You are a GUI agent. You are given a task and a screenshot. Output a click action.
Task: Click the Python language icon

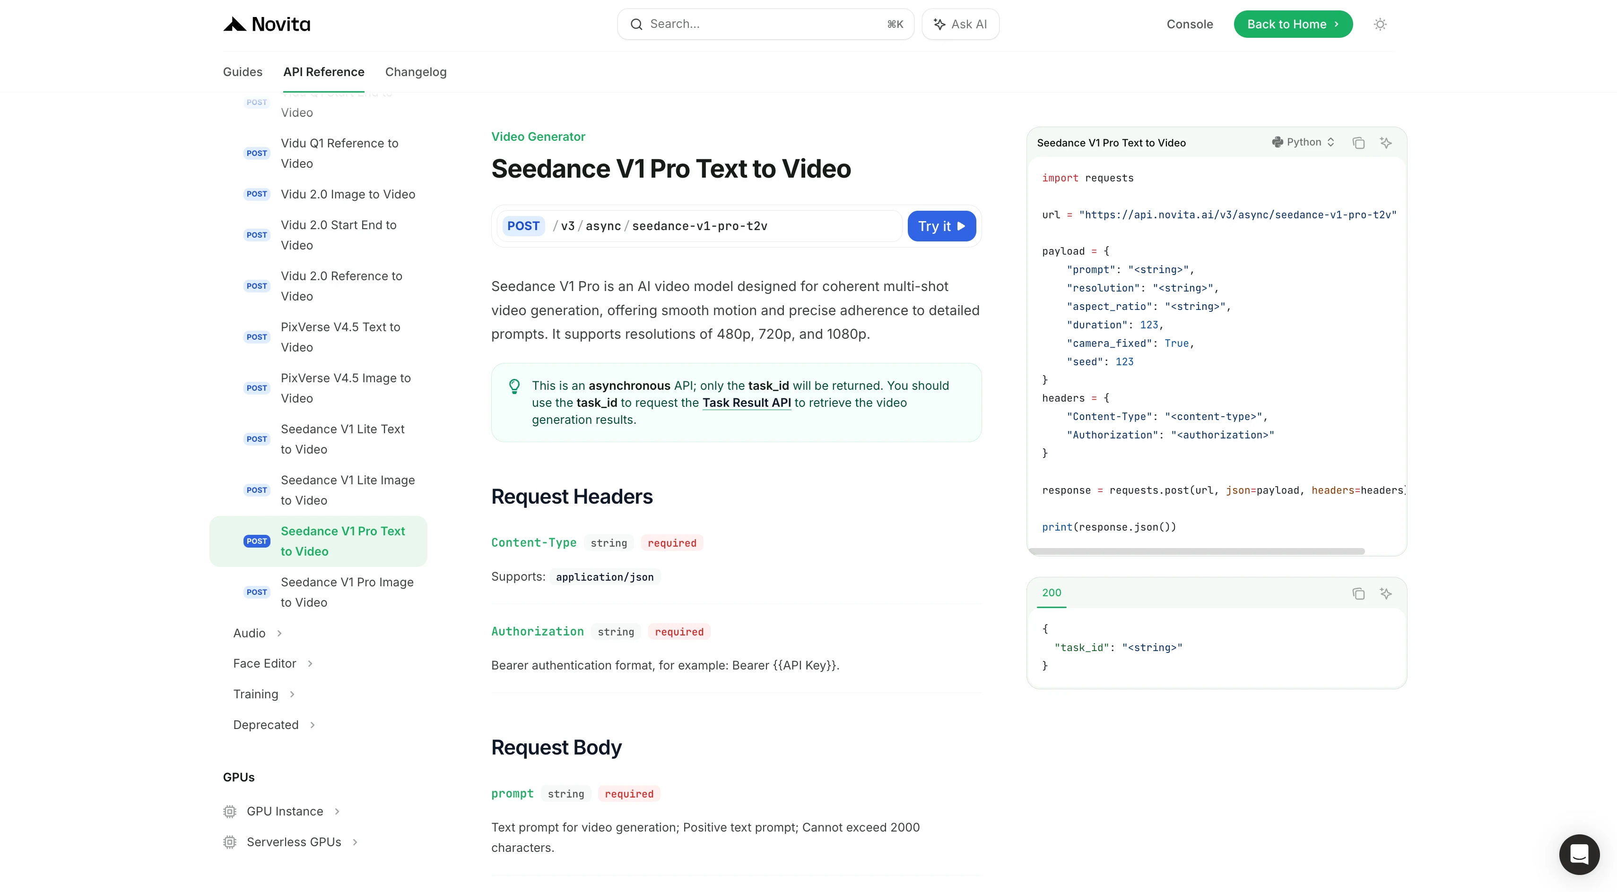point(1278,142)
